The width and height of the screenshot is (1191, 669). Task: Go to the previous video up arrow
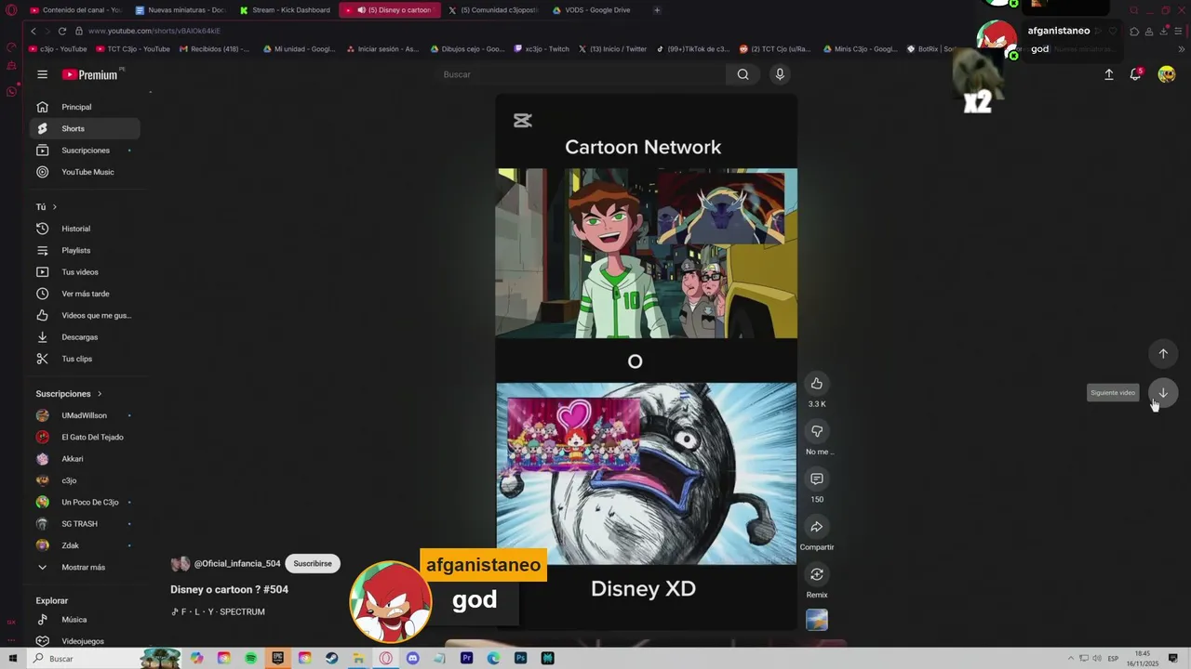point(1162,353)
